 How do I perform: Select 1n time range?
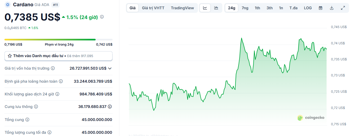coord(281,8)
